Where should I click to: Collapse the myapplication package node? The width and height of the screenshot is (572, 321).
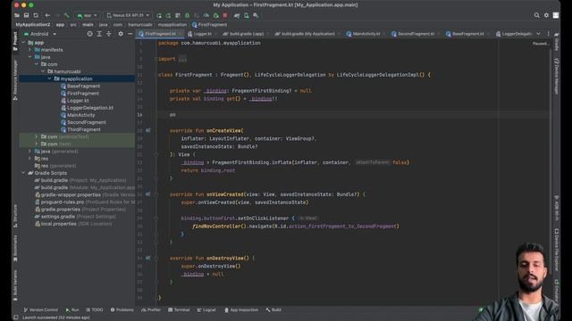pyautogui.click(x=50, y=78)
